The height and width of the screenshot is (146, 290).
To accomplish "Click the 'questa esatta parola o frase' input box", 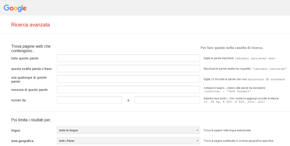I will (128, 69).
